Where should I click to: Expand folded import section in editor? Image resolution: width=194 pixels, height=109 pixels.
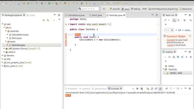[69, 24]
